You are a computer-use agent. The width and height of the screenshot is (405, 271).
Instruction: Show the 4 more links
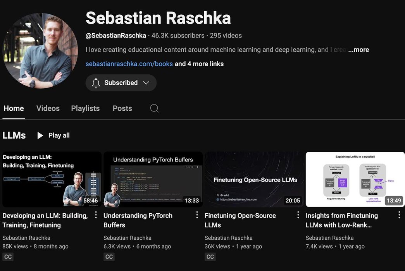199,64
